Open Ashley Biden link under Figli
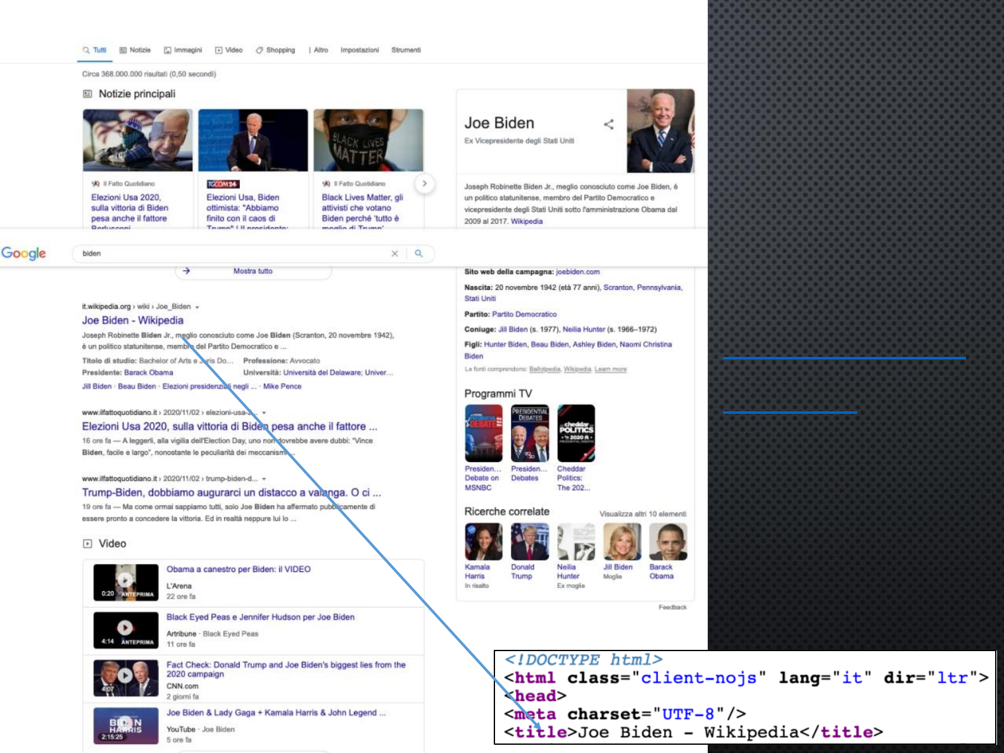1004x753 pixels. click(594, 344)
